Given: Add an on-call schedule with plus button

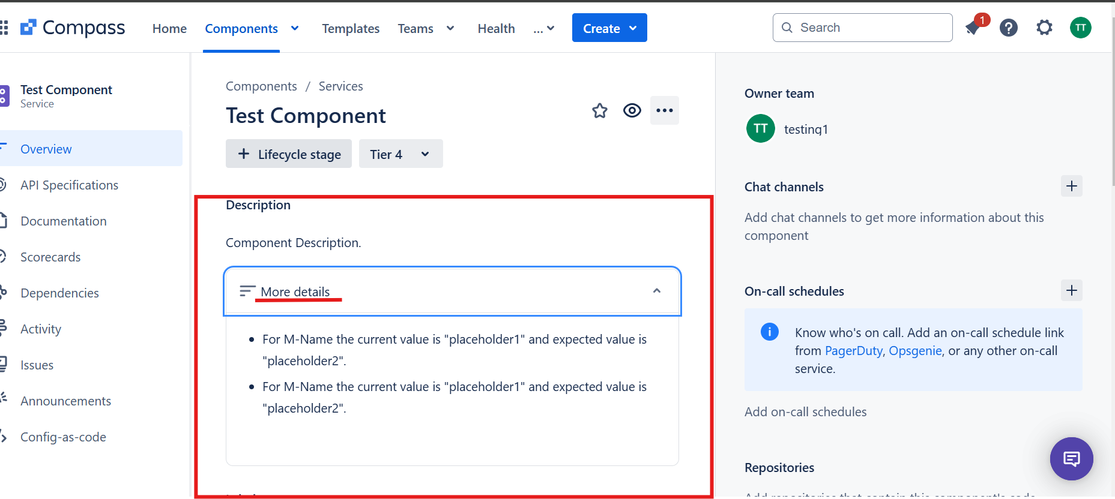Looking at the screenshot, I should point(1072,291).
